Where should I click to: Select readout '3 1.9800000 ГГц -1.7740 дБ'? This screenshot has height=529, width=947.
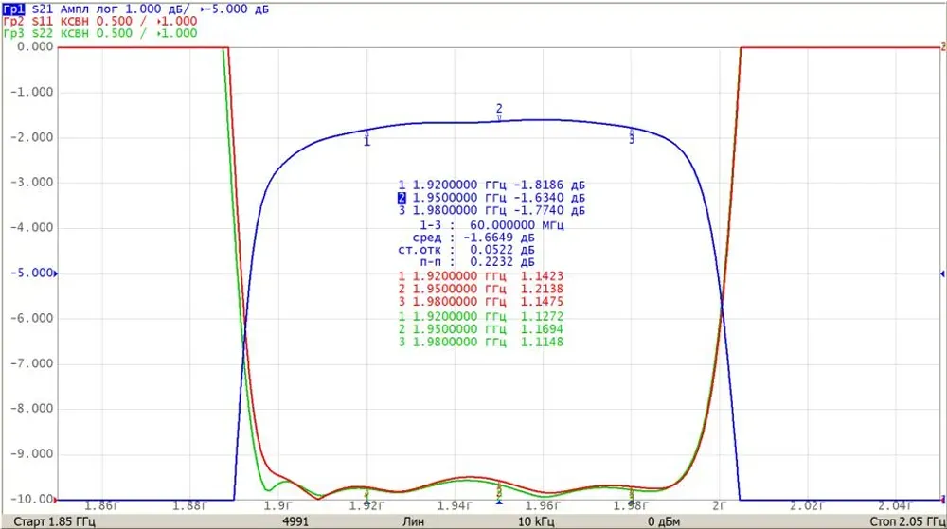(x=491, y=210)
